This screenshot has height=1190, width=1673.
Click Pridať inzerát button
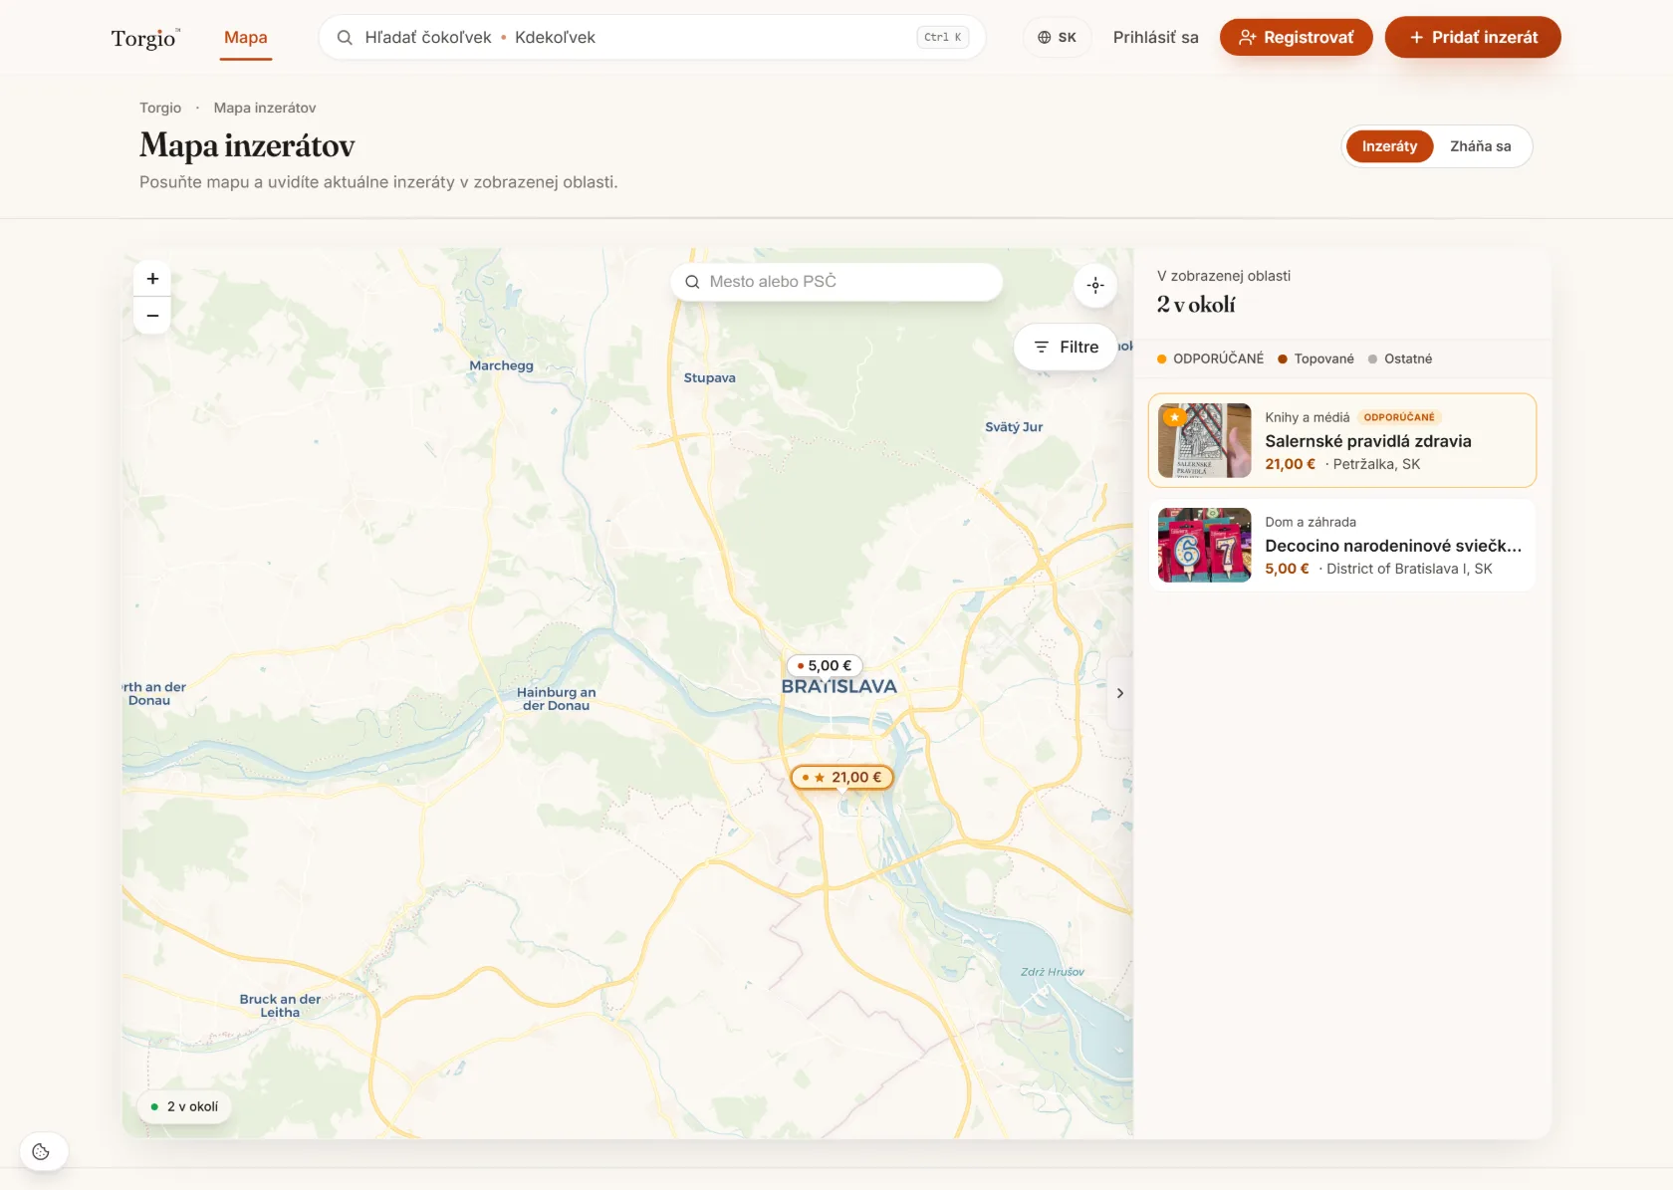tap(1473, 38)
